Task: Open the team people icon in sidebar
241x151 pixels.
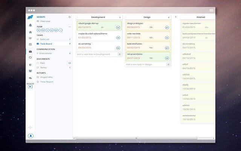Action: pyautogui.click(x=30, y=71)
